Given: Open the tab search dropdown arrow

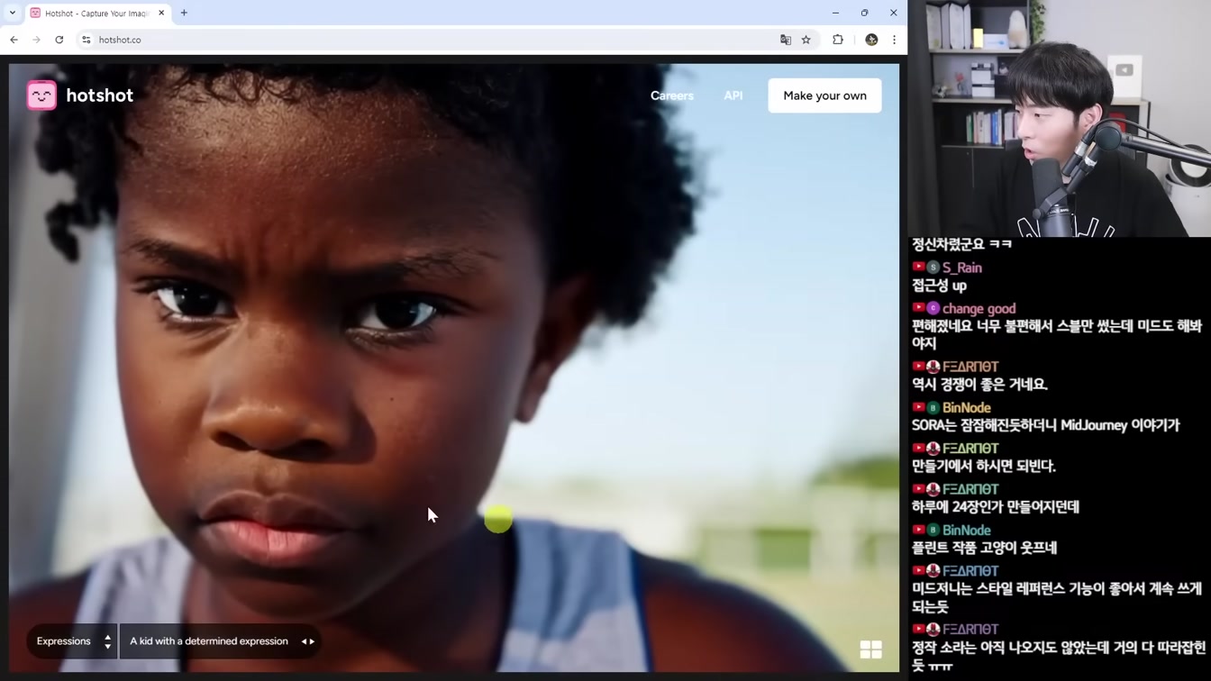Looking at the screenshot, I should point(13,14).
